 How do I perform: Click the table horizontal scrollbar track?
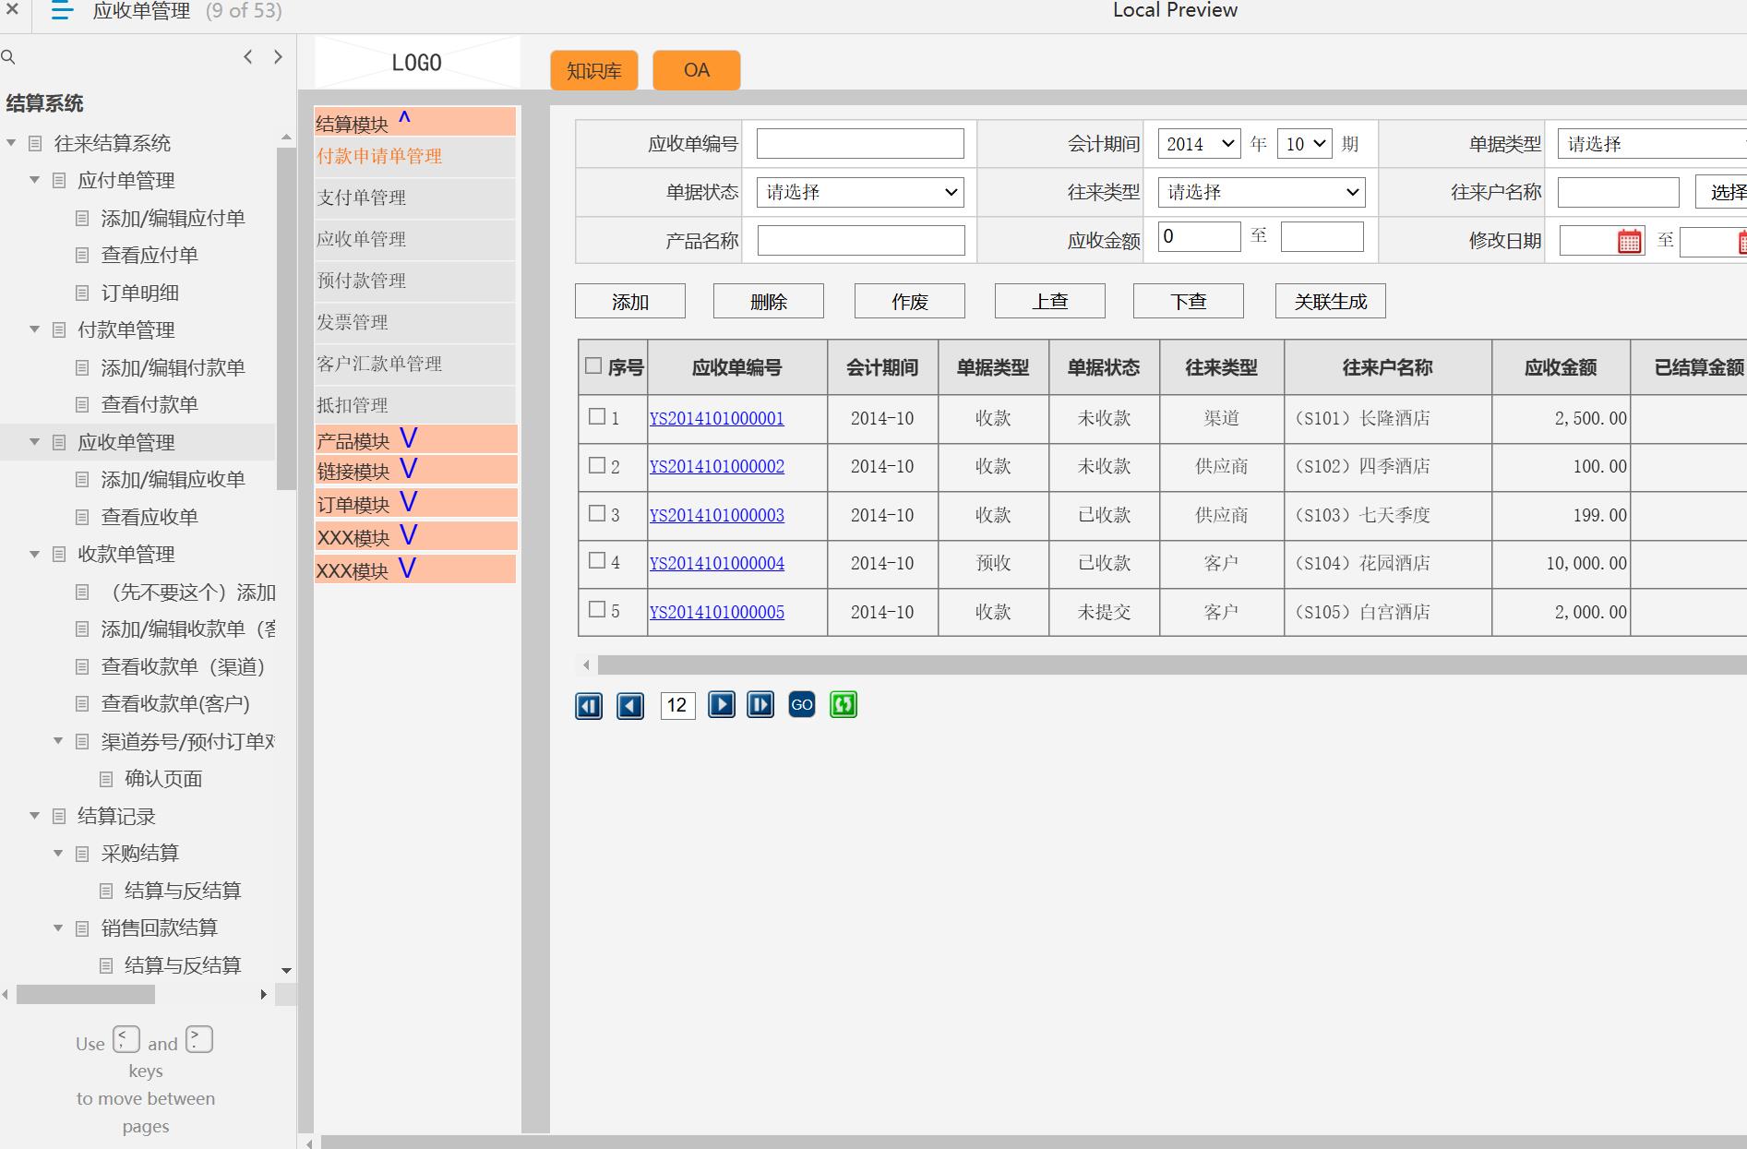pos(1172,665)
